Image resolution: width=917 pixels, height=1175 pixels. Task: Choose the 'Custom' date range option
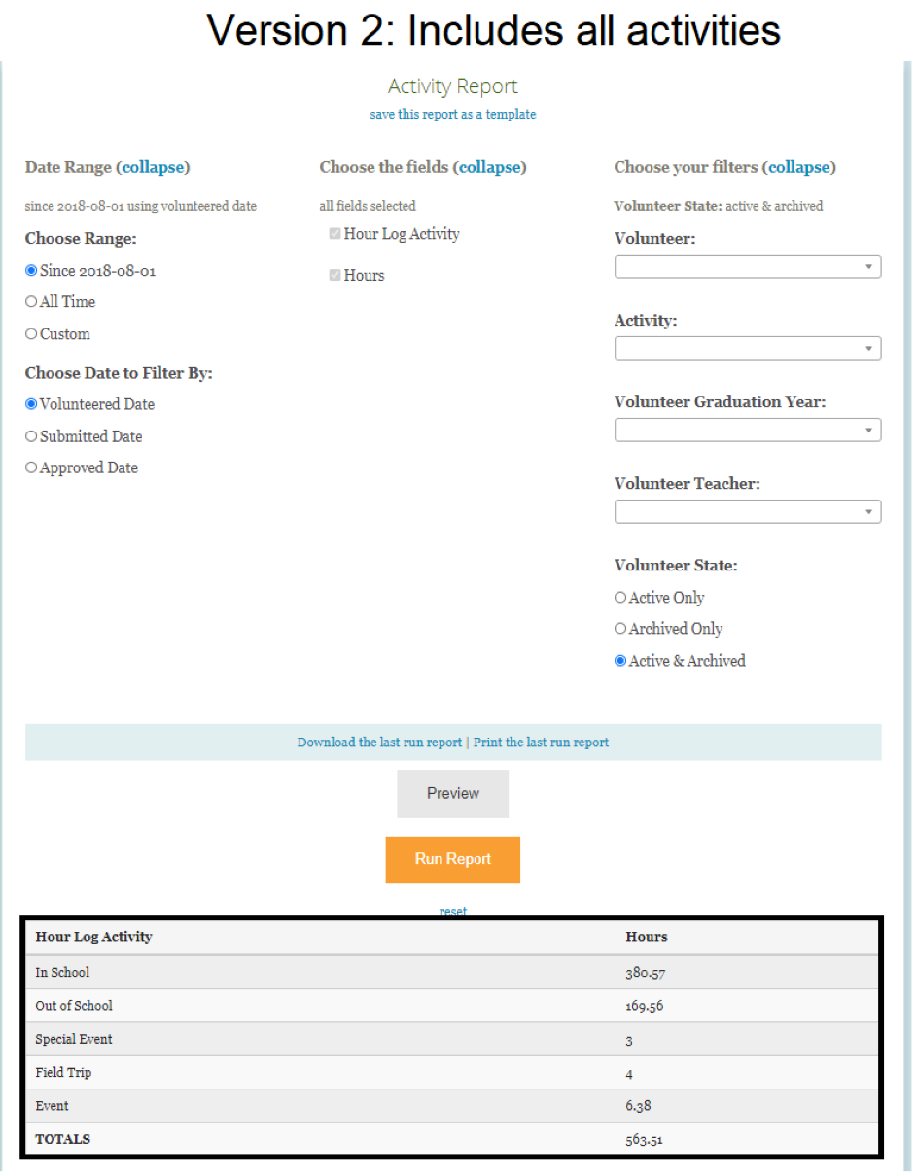[x=31, y=334]
